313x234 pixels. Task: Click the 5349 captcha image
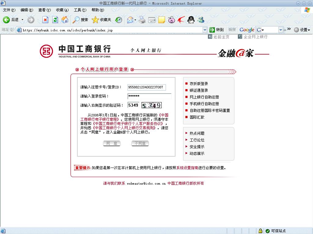[152, 105]
